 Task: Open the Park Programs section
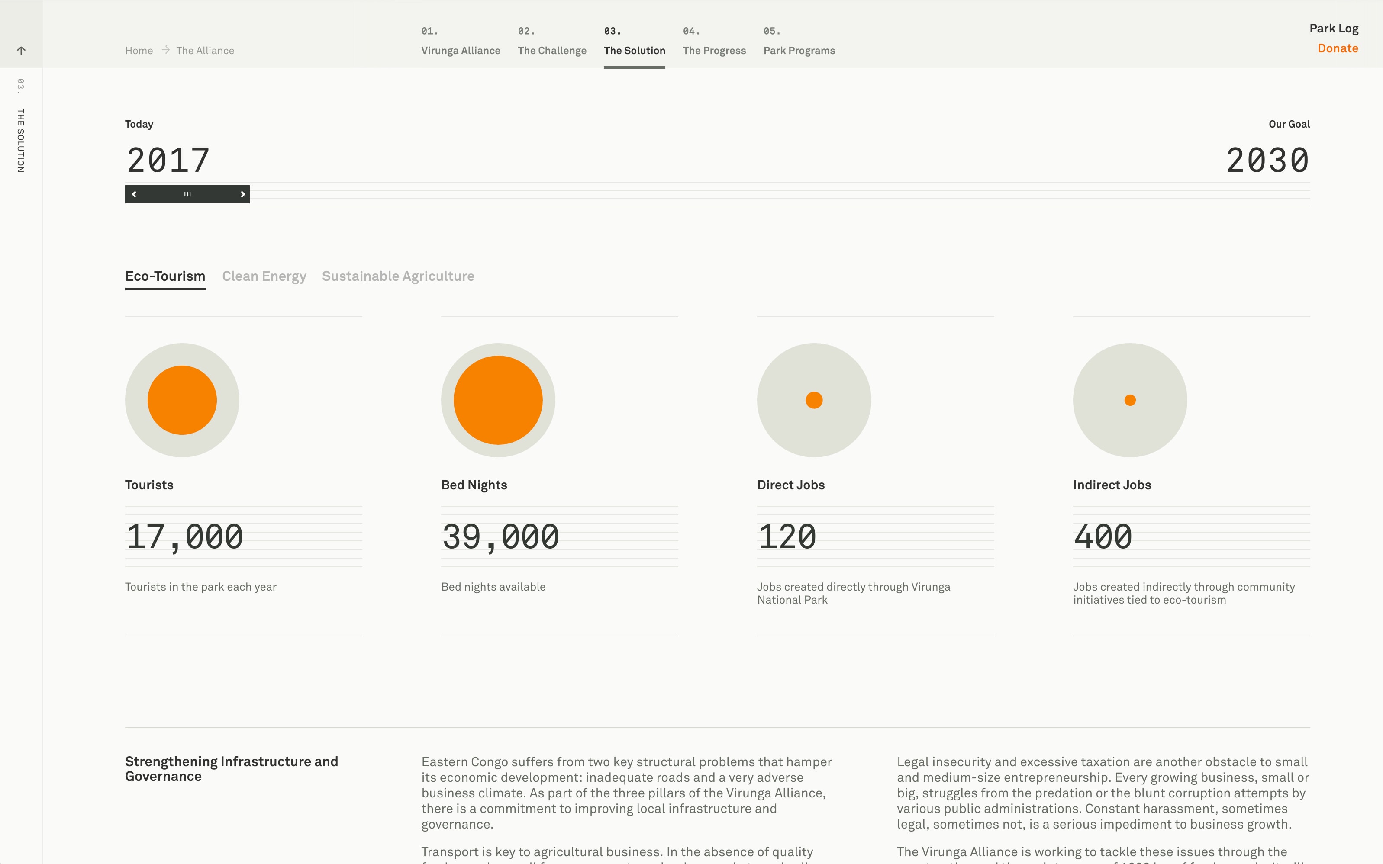coord(799,50)
